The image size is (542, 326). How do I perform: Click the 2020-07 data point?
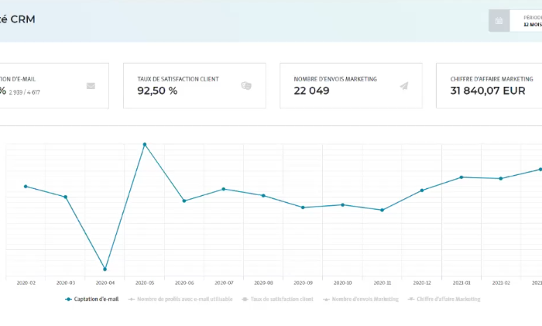pyautogui.click(x=224, y=189)
